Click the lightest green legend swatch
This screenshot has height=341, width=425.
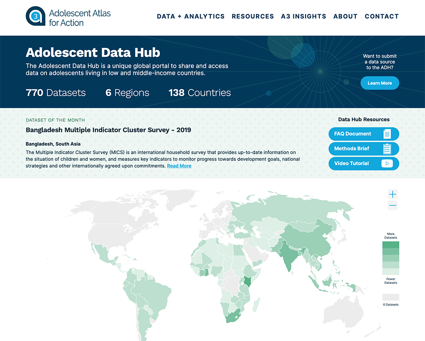390,271
